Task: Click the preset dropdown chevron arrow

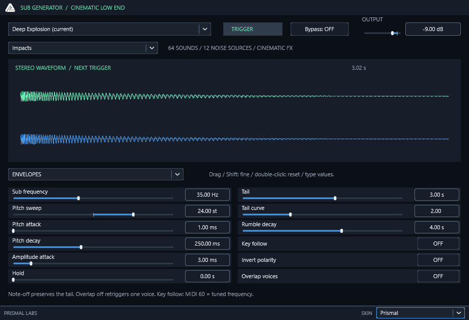Action: coord(205,29)
